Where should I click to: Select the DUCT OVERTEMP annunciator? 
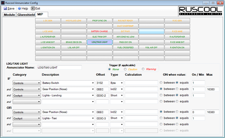point(126,26)
